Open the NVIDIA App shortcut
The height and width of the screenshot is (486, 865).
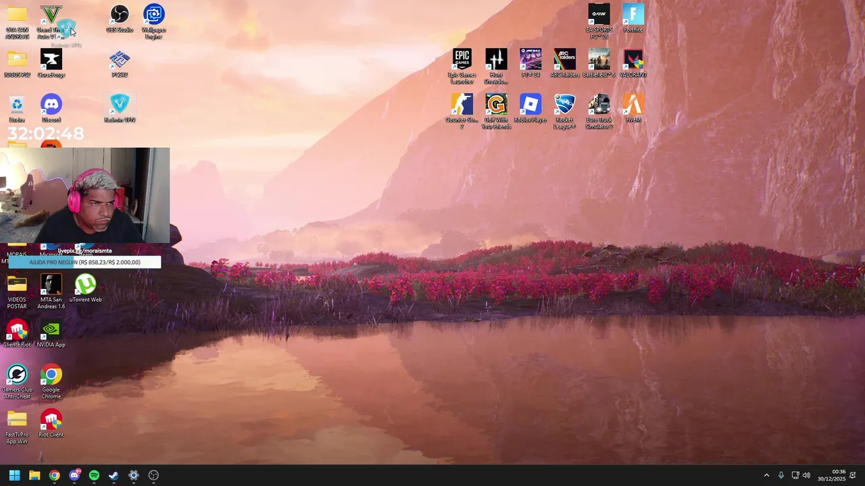[51, 333]
